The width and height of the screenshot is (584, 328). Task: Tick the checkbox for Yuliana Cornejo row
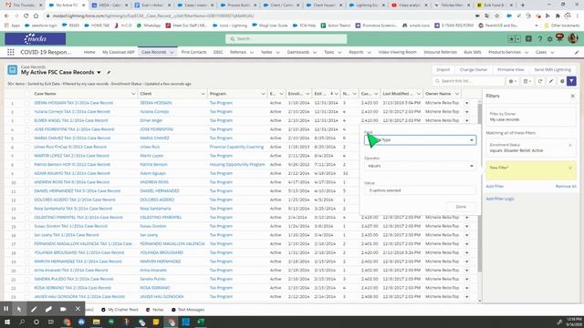pos(26,112)
